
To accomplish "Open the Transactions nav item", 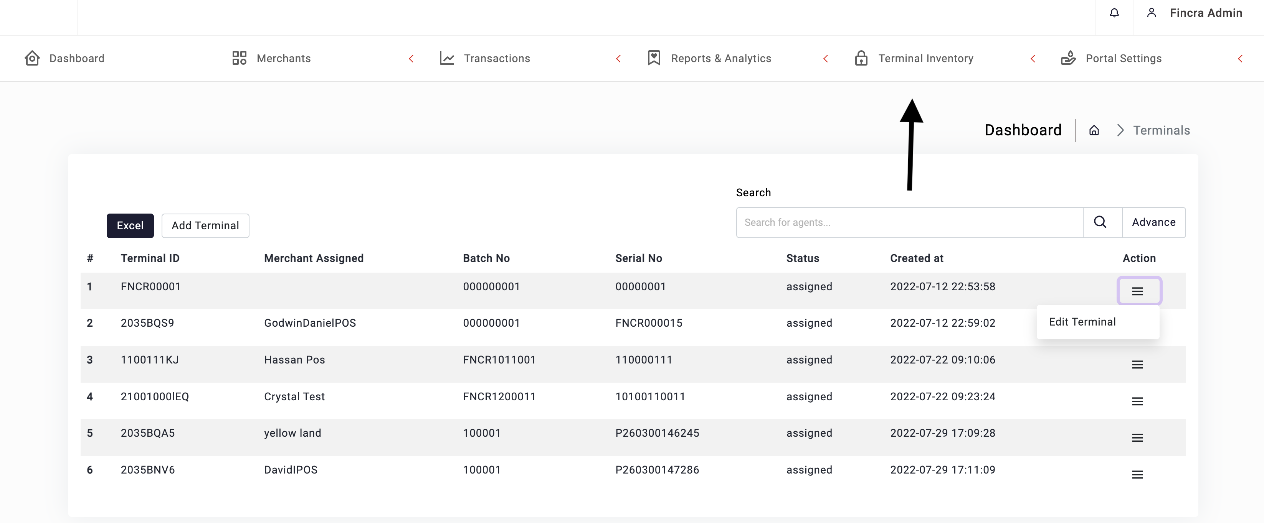I will (x=497, y=58).
